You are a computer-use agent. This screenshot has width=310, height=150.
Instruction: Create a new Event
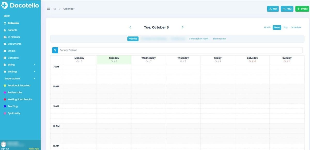pyautogui.click(x=302, y=9)
